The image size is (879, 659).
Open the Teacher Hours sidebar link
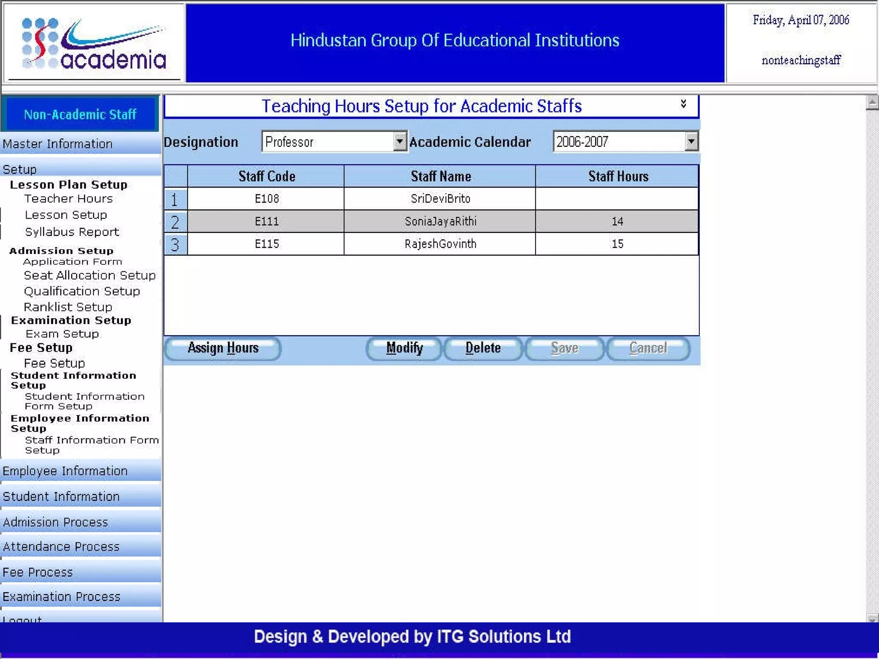69,199
